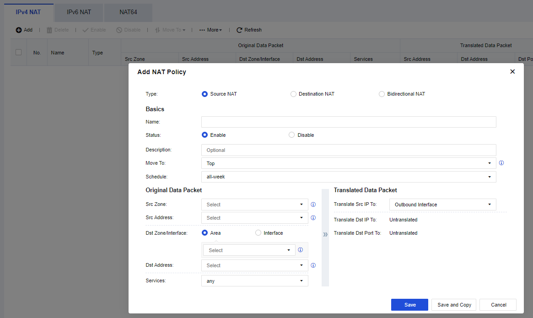Set Status to Disable
533x318 pixels.
(x=292, y=135)
